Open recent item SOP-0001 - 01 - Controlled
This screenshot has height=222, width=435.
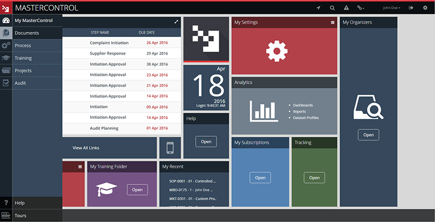tap(193, 181)
